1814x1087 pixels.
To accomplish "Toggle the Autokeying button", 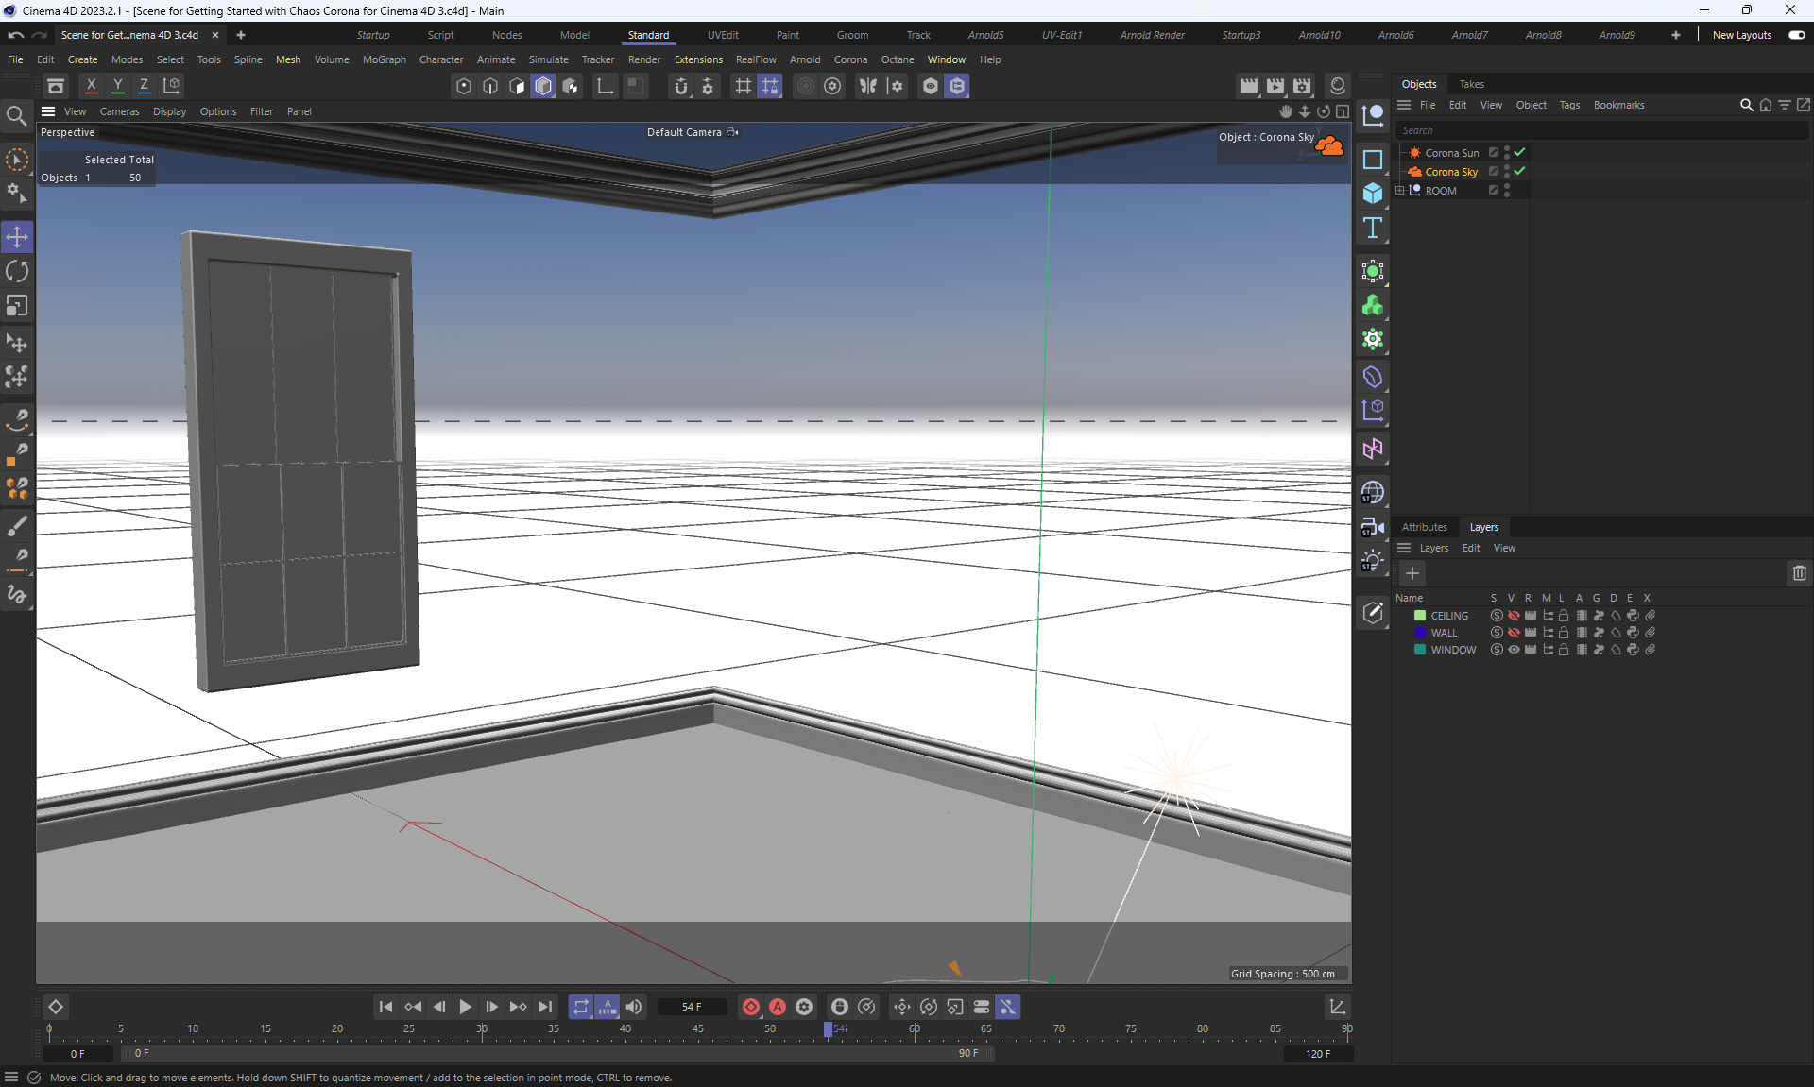I will coord(778,1007).
